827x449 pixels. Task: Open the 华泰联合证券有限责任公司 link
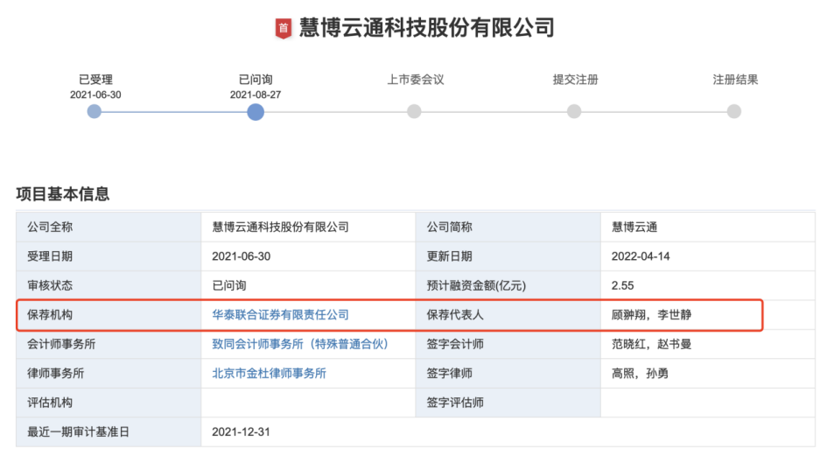pyautogui.click(x=281, y=315)
